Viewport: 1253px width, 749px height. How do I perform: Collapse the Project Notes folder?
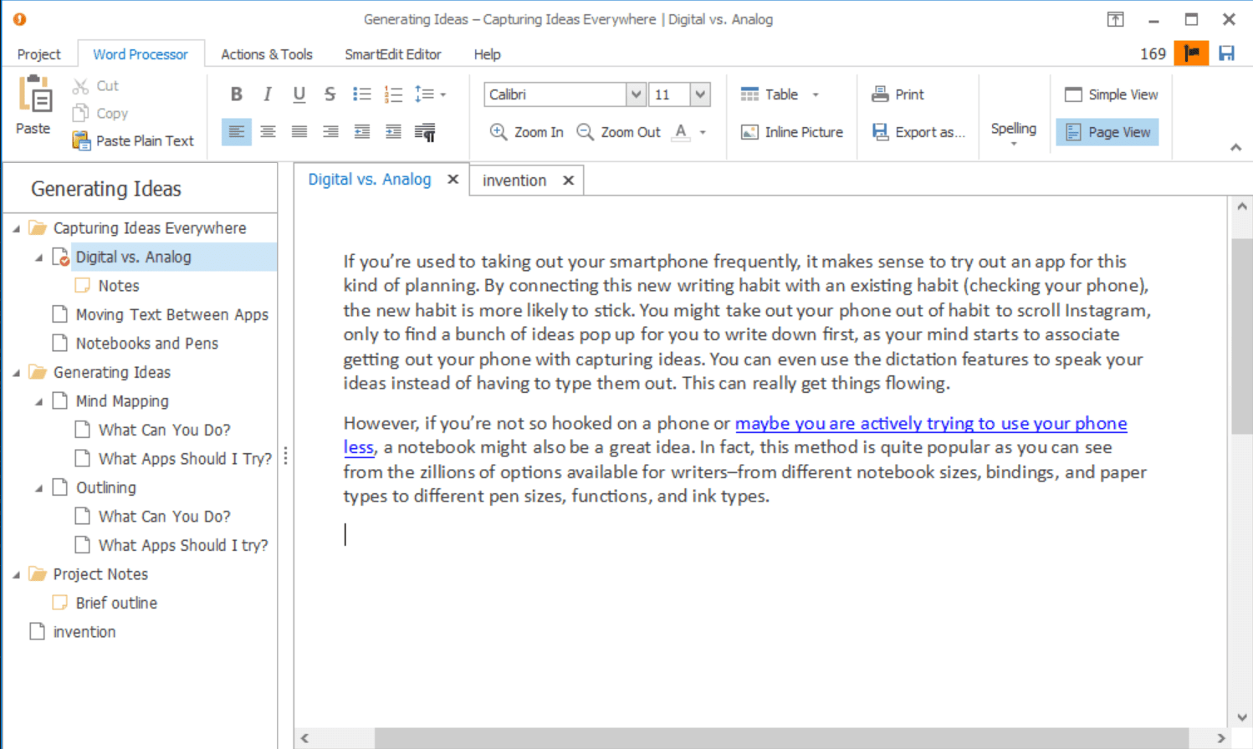16,575
